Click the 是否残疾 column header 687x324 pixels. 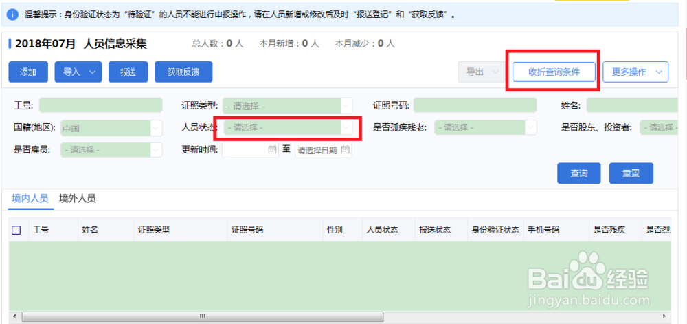(609, 230)
